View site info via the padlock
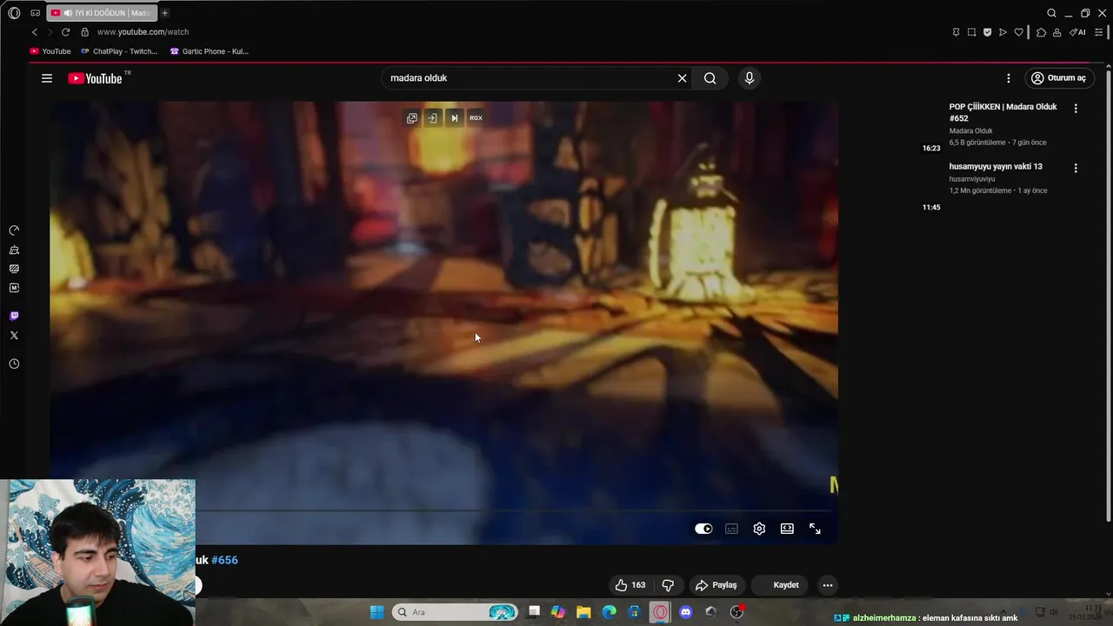 [84, 32]
